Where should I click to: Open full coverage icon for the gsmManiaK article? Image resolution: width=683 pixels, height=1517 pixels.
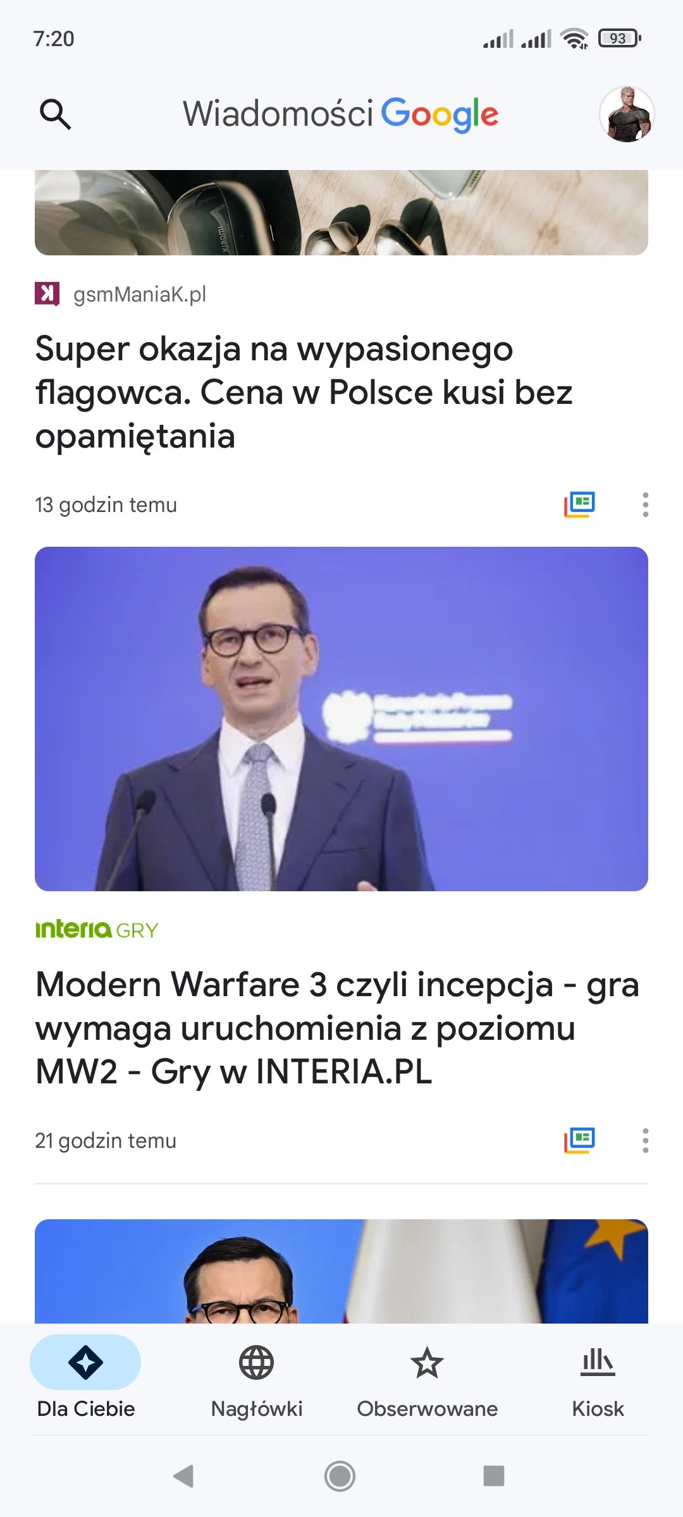tap(579, 504)
